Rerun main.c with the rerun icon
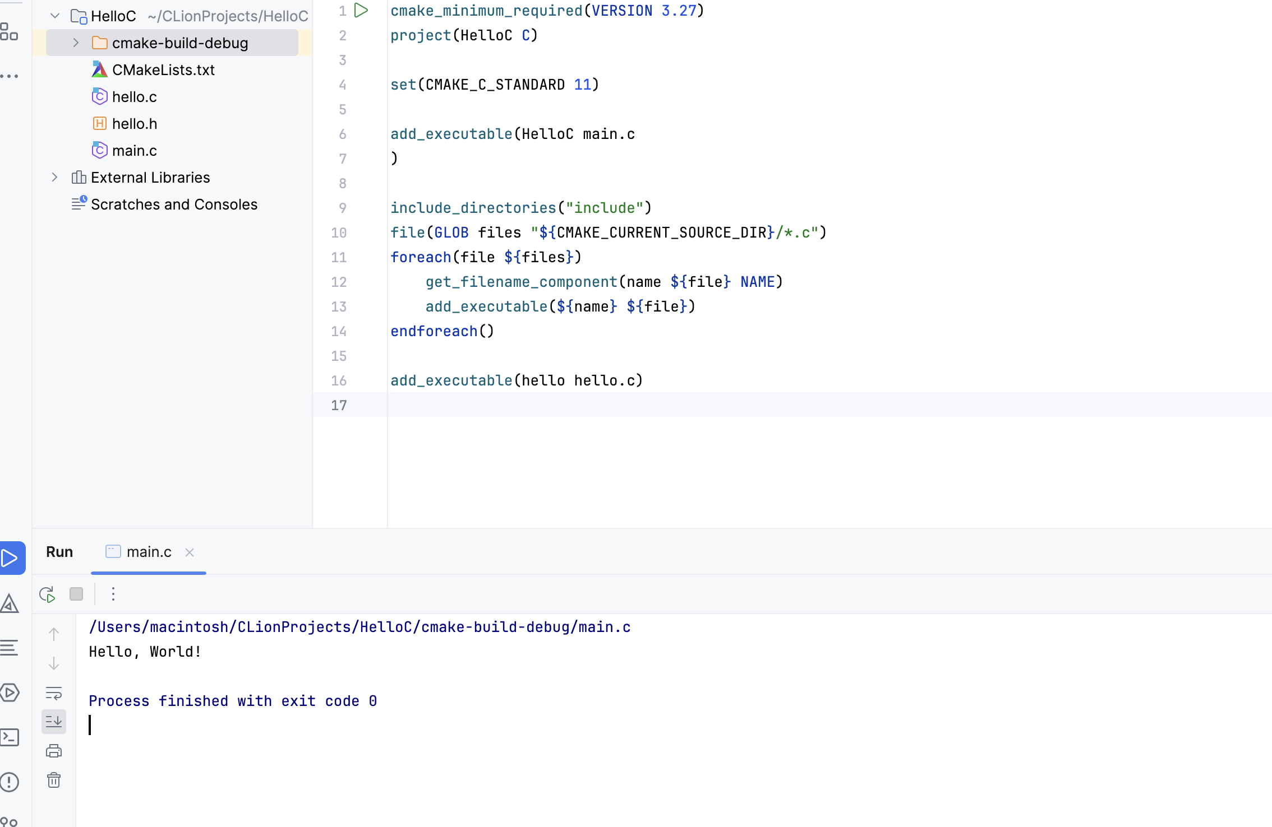1272x827 pixels. (x=47, y=594)
